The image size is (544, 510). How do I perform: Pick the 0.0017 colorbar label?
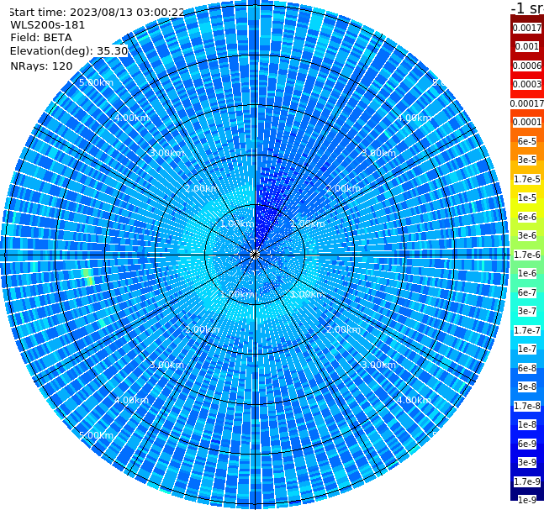tap(527, 28)
